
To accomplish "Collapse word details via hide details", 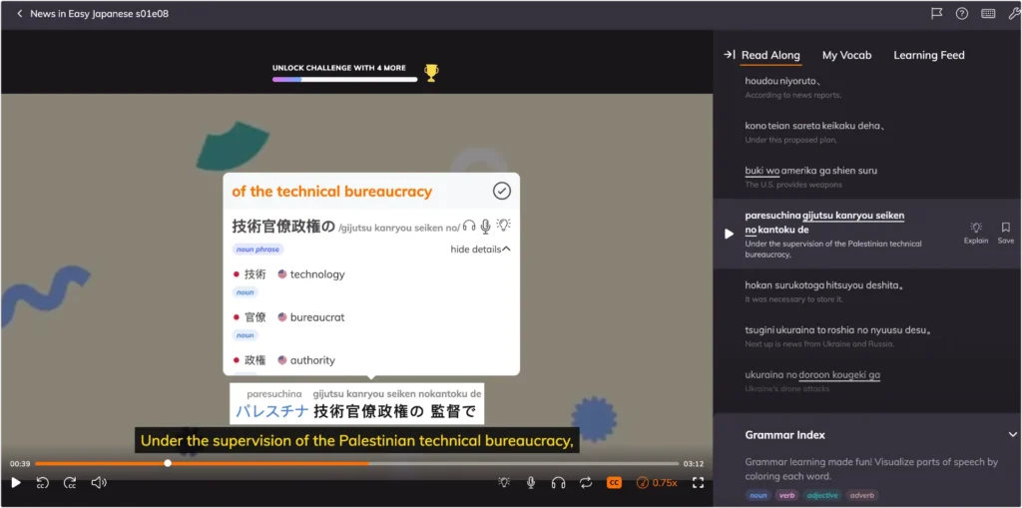I will pos(480,250).
